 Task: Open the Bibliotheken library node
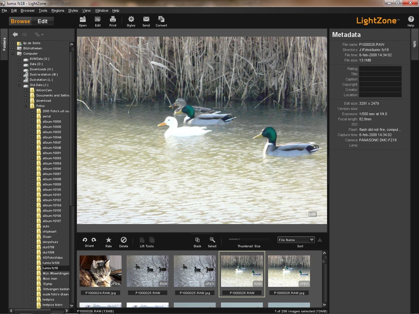click(32, 48)
